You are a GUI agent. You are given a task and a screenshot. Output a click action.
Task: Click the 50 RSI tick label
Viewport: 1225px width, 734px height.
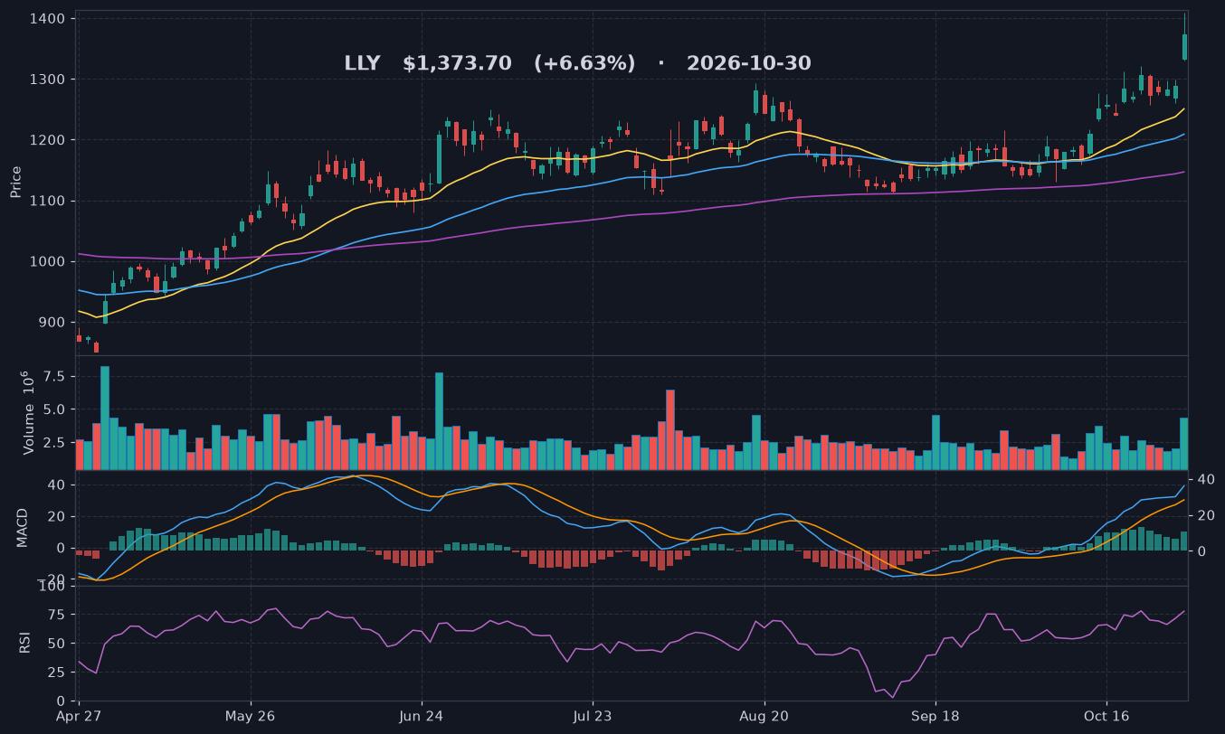55,644
